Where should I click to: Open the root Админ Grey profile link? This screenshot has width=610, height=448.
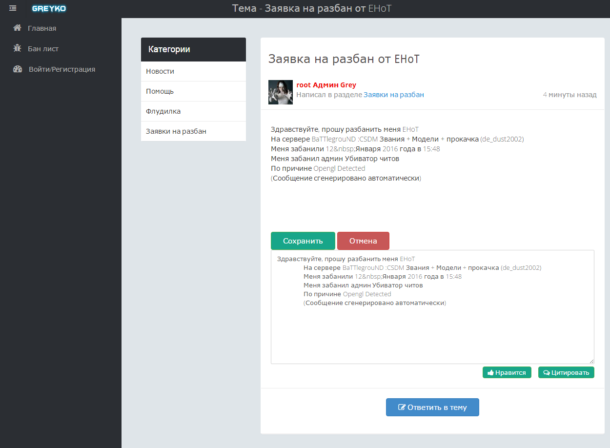coord(326,85)
